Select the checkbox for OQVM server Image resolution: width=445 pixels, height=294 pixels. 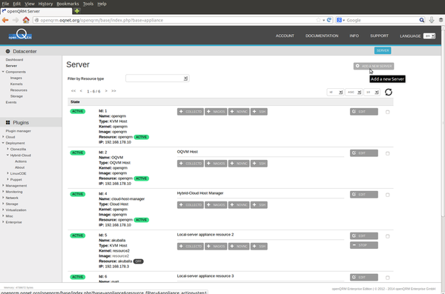387,153
